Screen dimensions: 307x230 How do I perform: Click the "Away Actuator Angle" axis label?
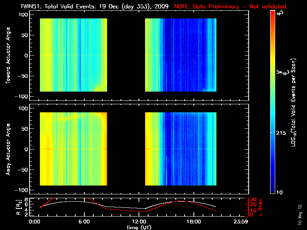coord(7,149)
